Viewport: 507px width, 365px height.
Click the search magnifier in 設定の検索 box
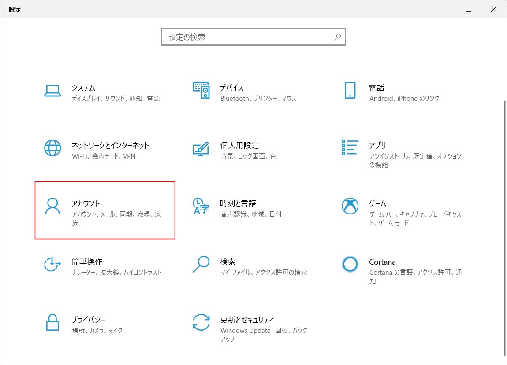coord(338,37)
